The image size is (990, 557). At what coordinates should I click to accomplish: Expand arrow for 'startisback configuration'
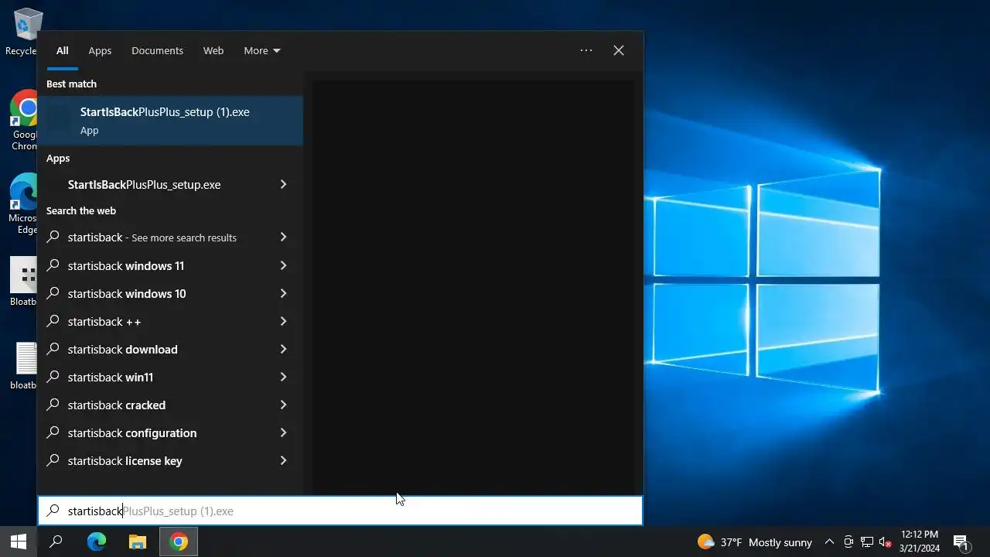283,432
